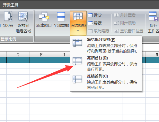
Task: Click the 保存工作区 save workspace icon
Action: 153,16
